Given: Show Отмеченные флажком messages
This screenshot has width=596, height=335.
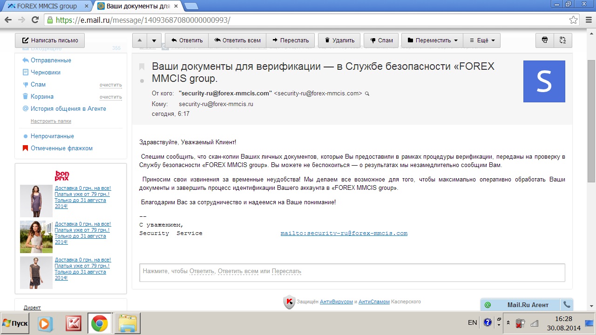Looking at the screenshot, I should [x=61, y=148].
